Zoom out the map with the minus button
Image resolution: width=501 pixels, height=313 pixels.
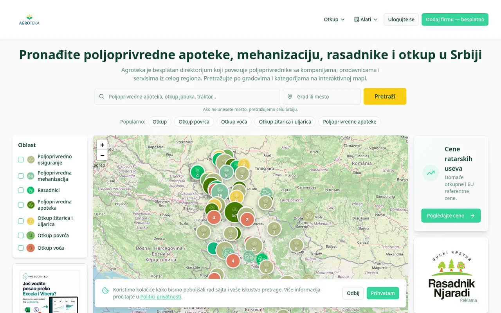click(x=102, y=155)
